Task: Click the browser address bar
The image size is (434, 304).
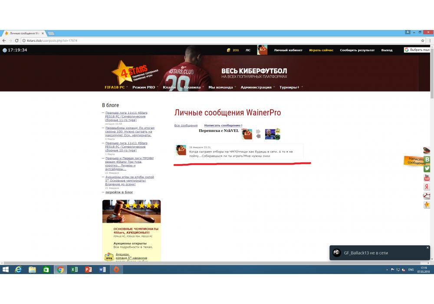Action: [217, 40]
